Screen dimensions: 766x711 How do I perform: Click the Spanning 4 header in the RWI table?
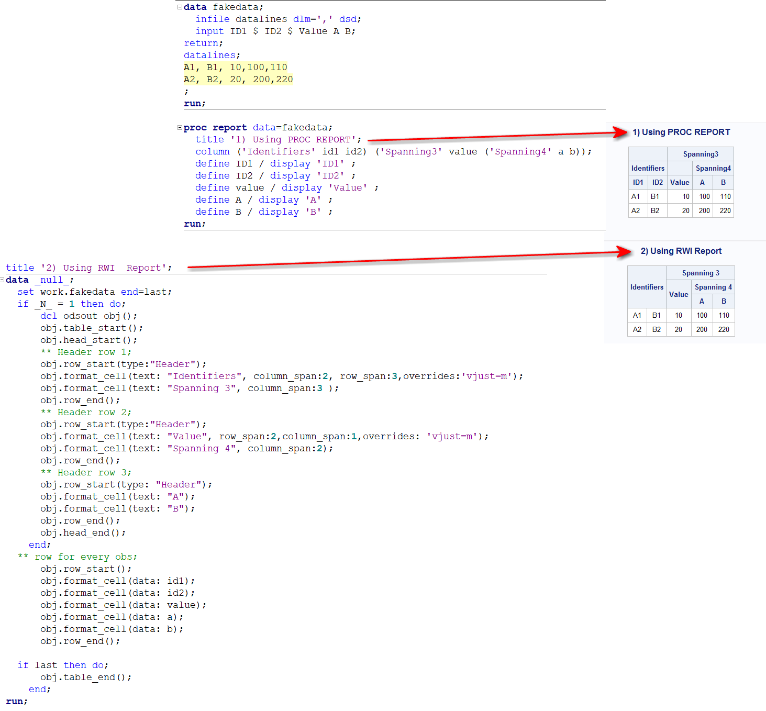713,287
